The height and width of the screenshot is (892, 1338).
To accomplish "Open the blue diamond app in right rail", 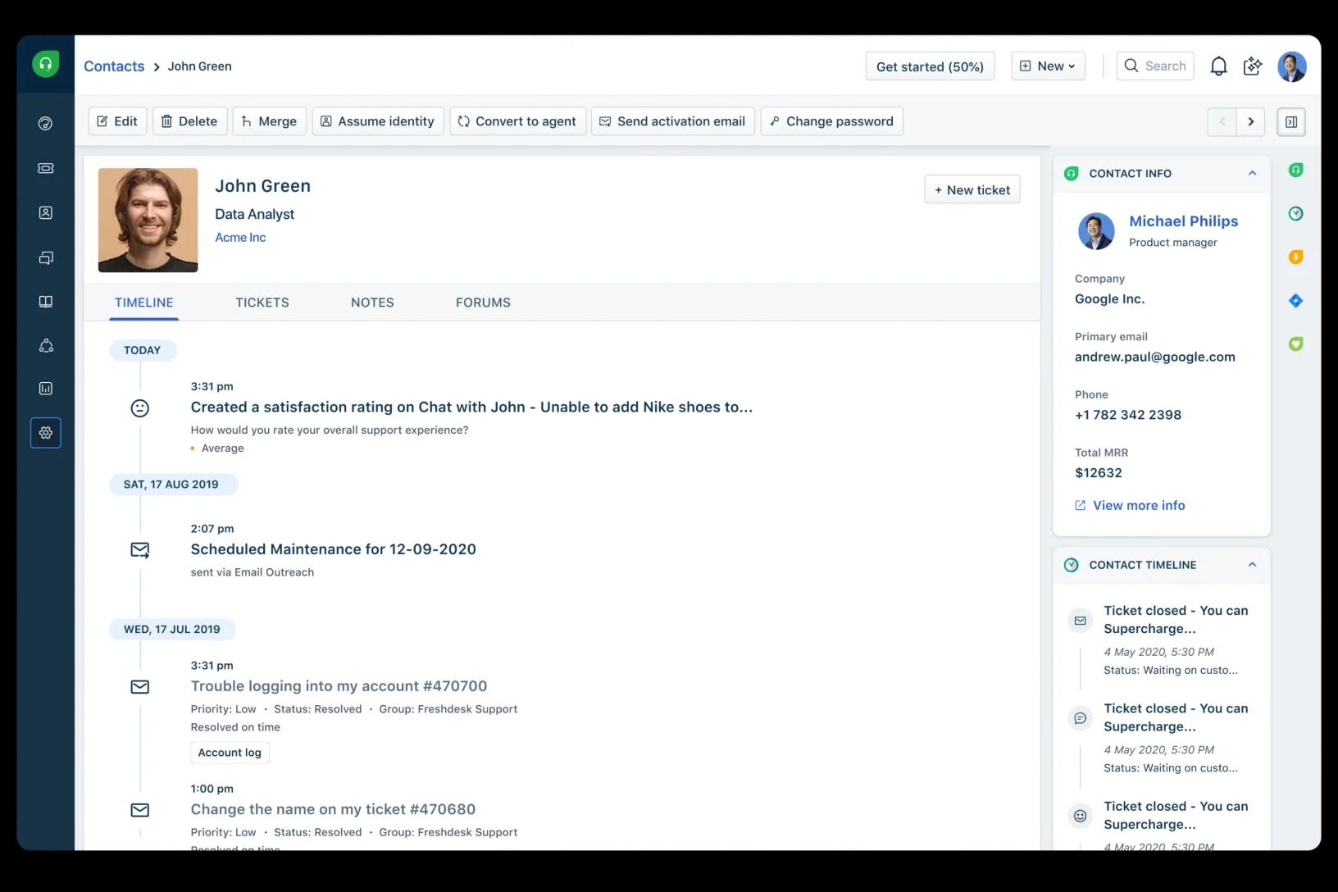I will [x=1295, y=301].
